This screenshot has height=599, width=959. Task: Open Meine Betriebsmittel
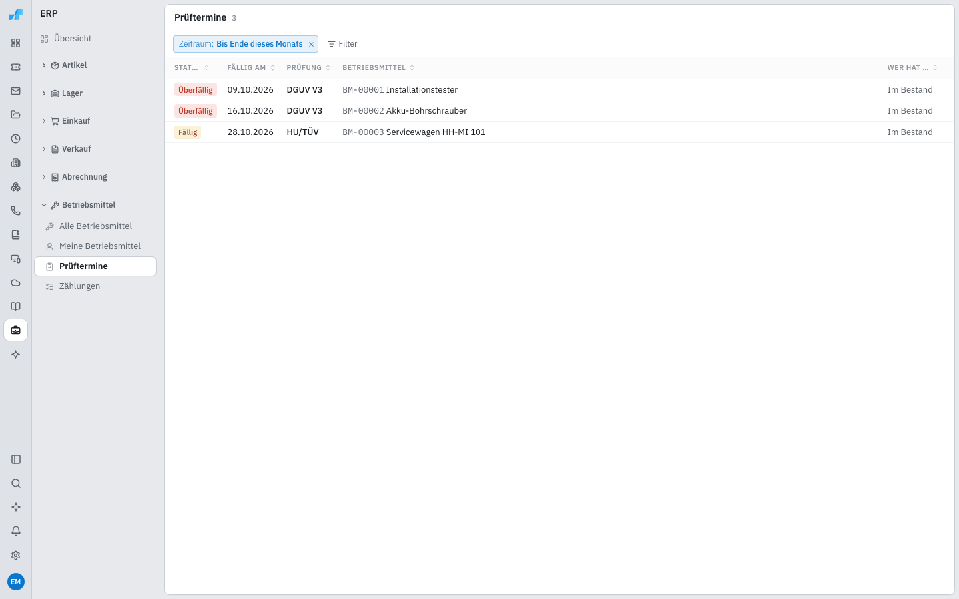[96, 246]
